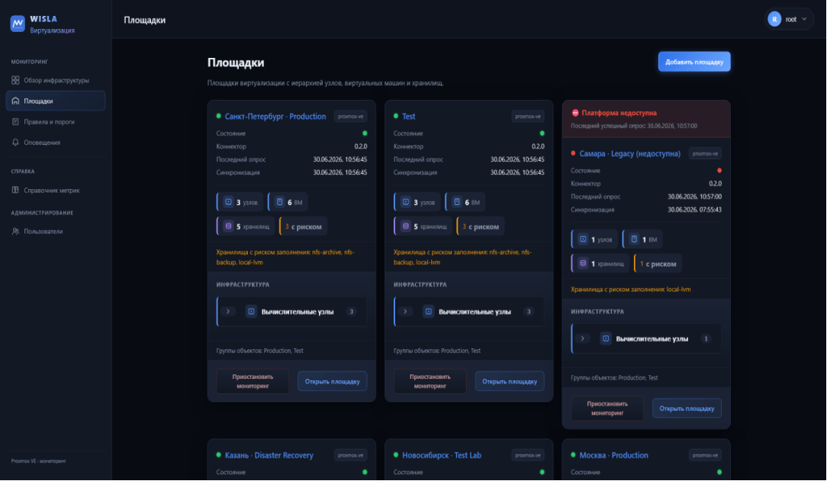Click the 5 хранилищ icon on Test card
The image size is (827, 481).
pyautogui.click(x=406, y=226)
